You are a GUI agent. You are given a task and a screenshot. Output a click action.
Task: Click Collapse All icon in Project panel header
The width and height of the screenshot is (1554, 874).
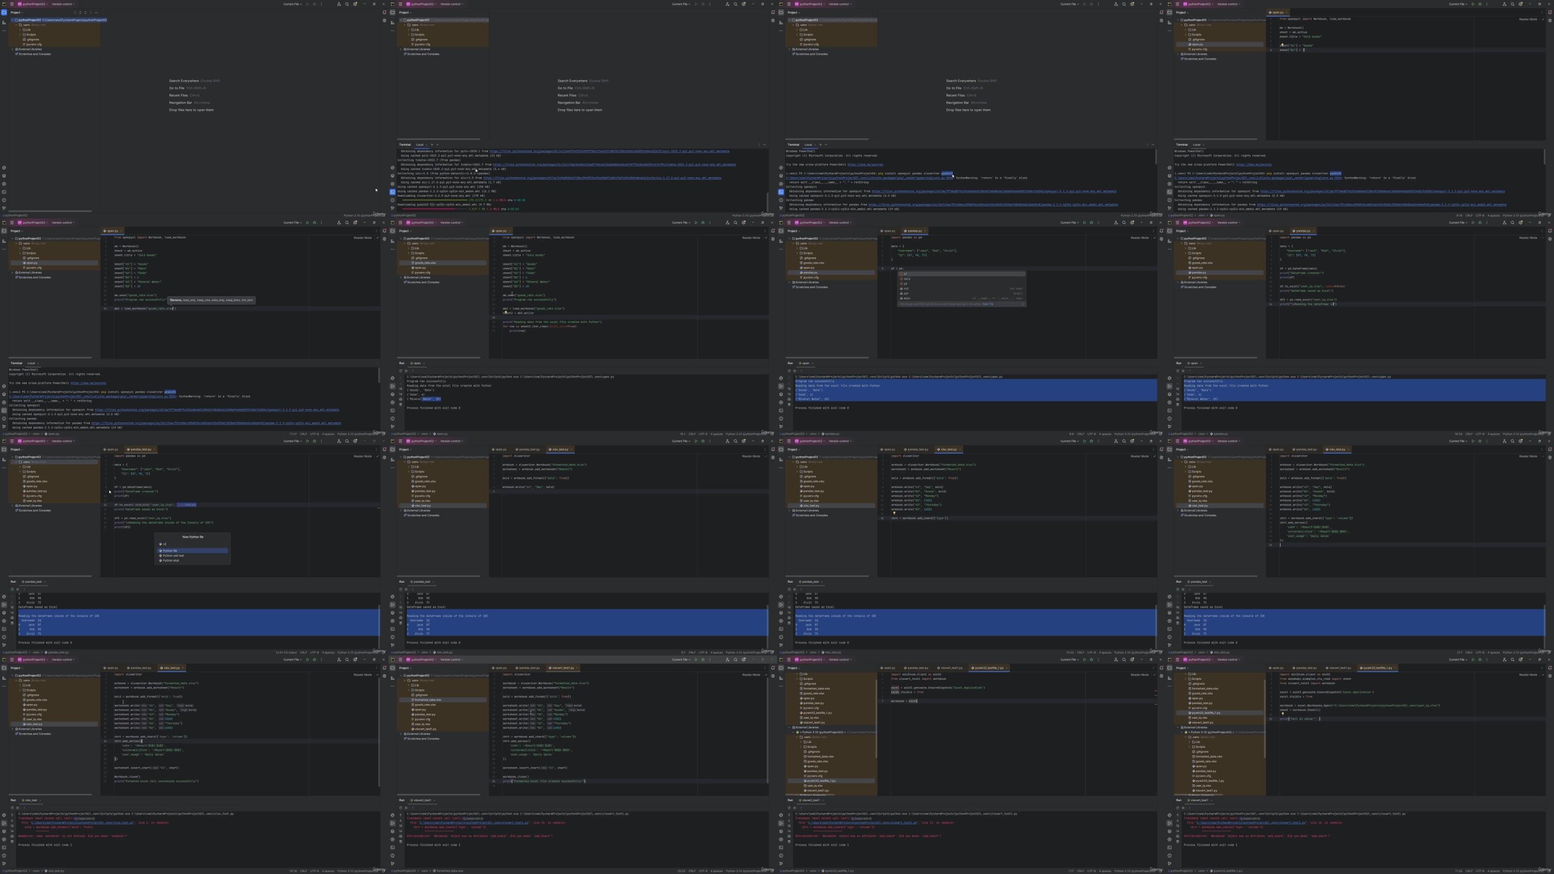coord(85,13)
